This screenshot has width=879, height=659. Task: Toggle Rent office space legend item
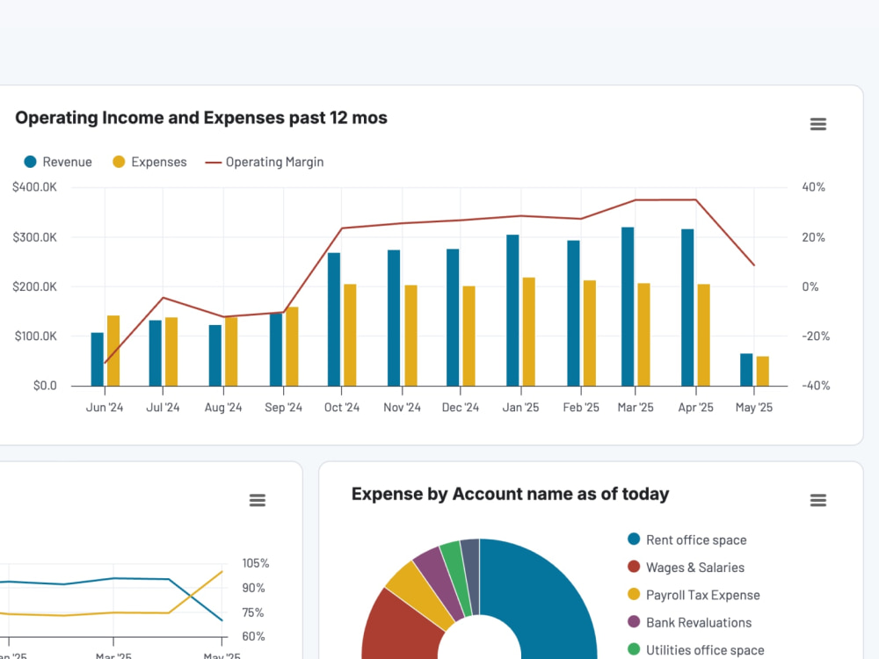(687, 540)
